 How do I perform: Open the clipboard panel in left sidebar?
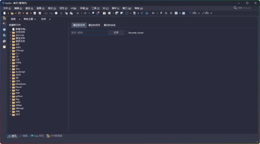point(4,47)
